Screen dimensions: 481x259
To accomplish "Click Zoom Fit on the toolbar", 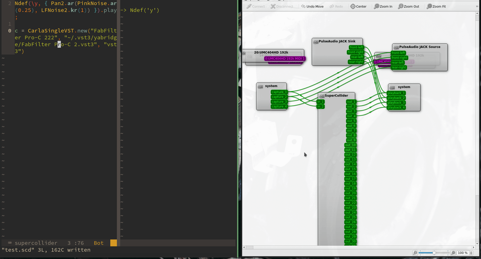I will pos(436,6).
